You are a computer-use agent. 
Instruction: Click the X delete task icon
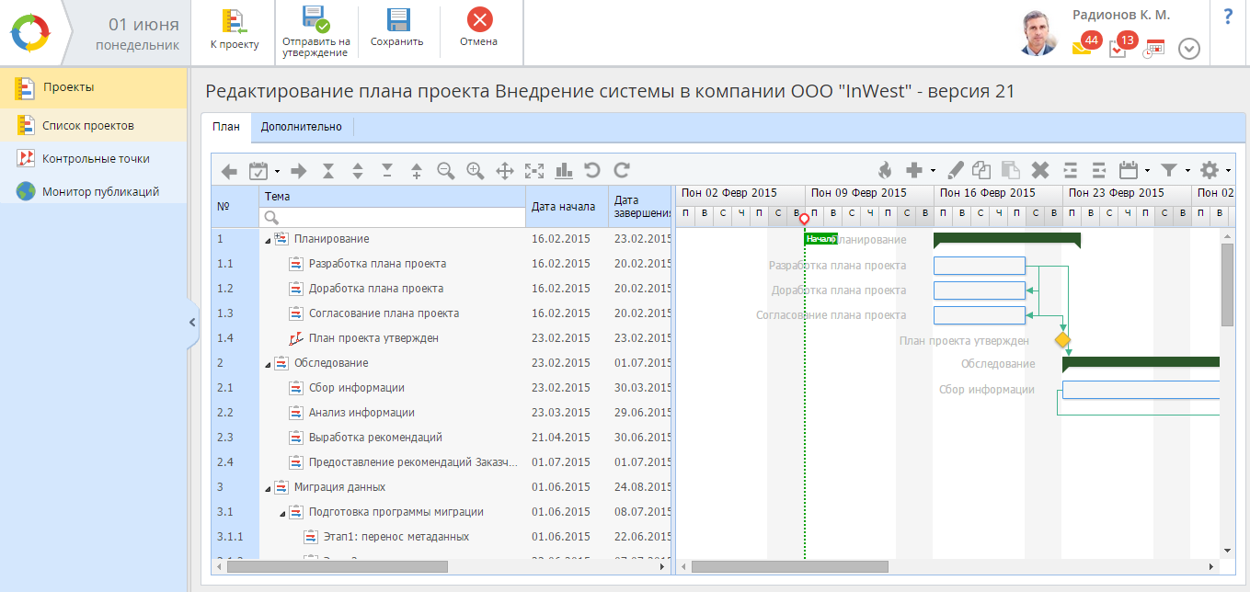click(1040, 170)
